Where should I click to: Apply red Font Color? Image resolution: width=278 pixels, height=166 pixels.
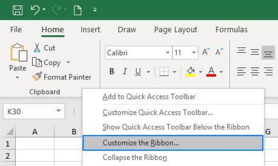click(x=211, y=72)
